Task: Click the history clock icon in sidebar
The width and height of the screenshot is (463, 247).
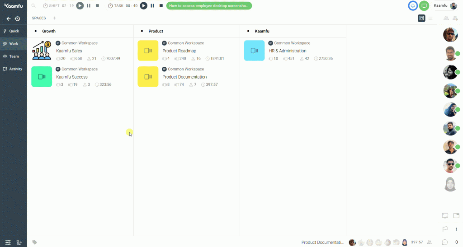Action: 18,19
